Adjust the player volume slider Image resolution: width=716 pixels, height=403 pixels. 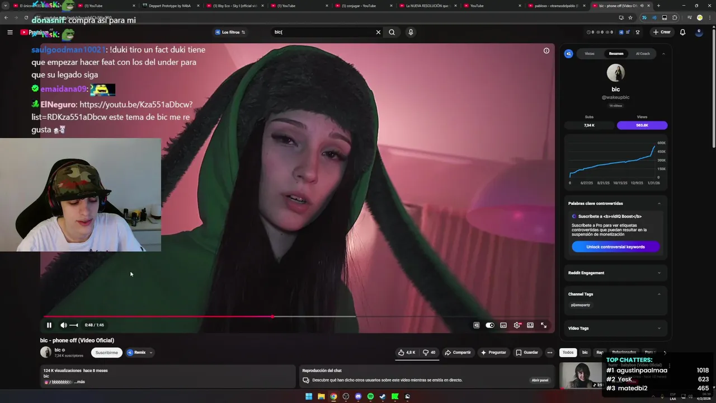point(74,325)
